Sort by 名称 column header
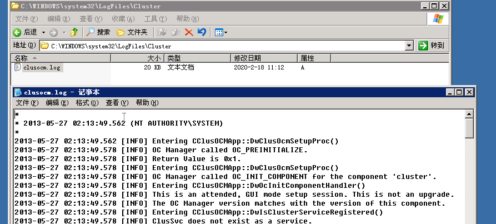Screen dimensions: 496x224 tap(61, 58)
